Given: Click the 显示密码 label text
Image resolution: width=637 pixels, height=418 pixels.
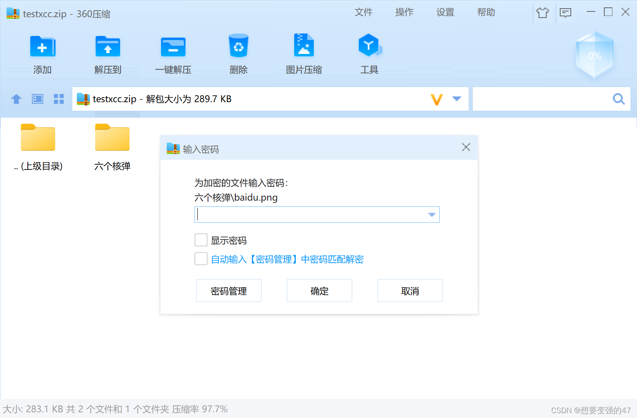Looking at the screenshot, I should point(229,240).
